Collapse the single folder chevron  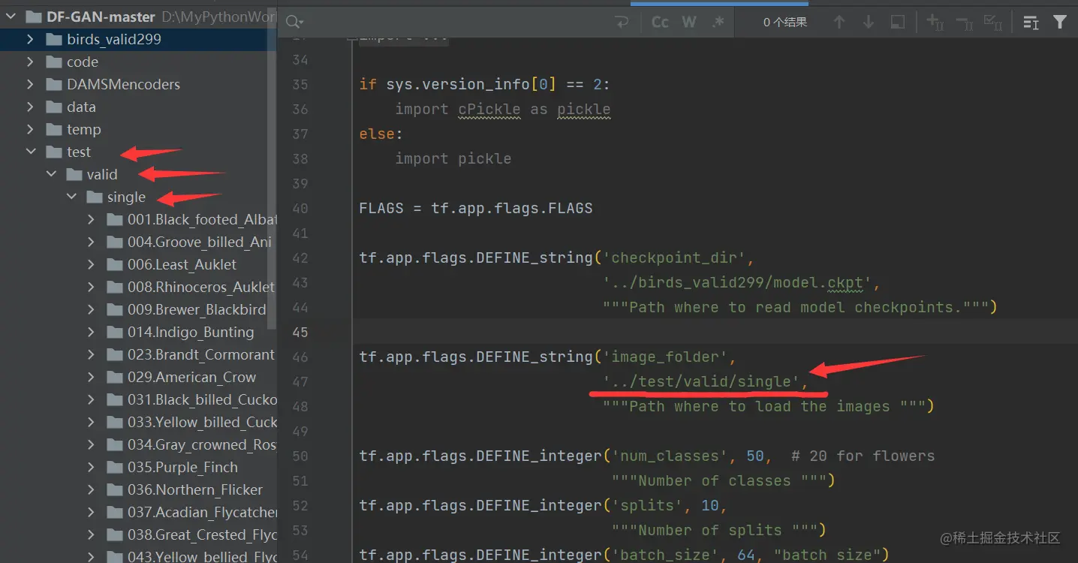71,197
